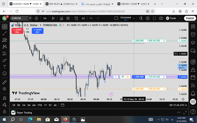Open quick search magnifier in toolbar
The height and width of the screenshot is (123, 197).
(141, 18)
